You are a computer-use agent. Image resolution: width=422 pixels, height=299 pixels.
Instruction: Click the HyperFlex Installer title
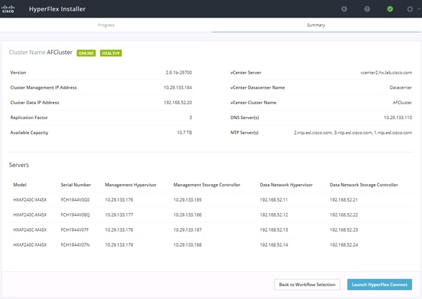point(57,9)
